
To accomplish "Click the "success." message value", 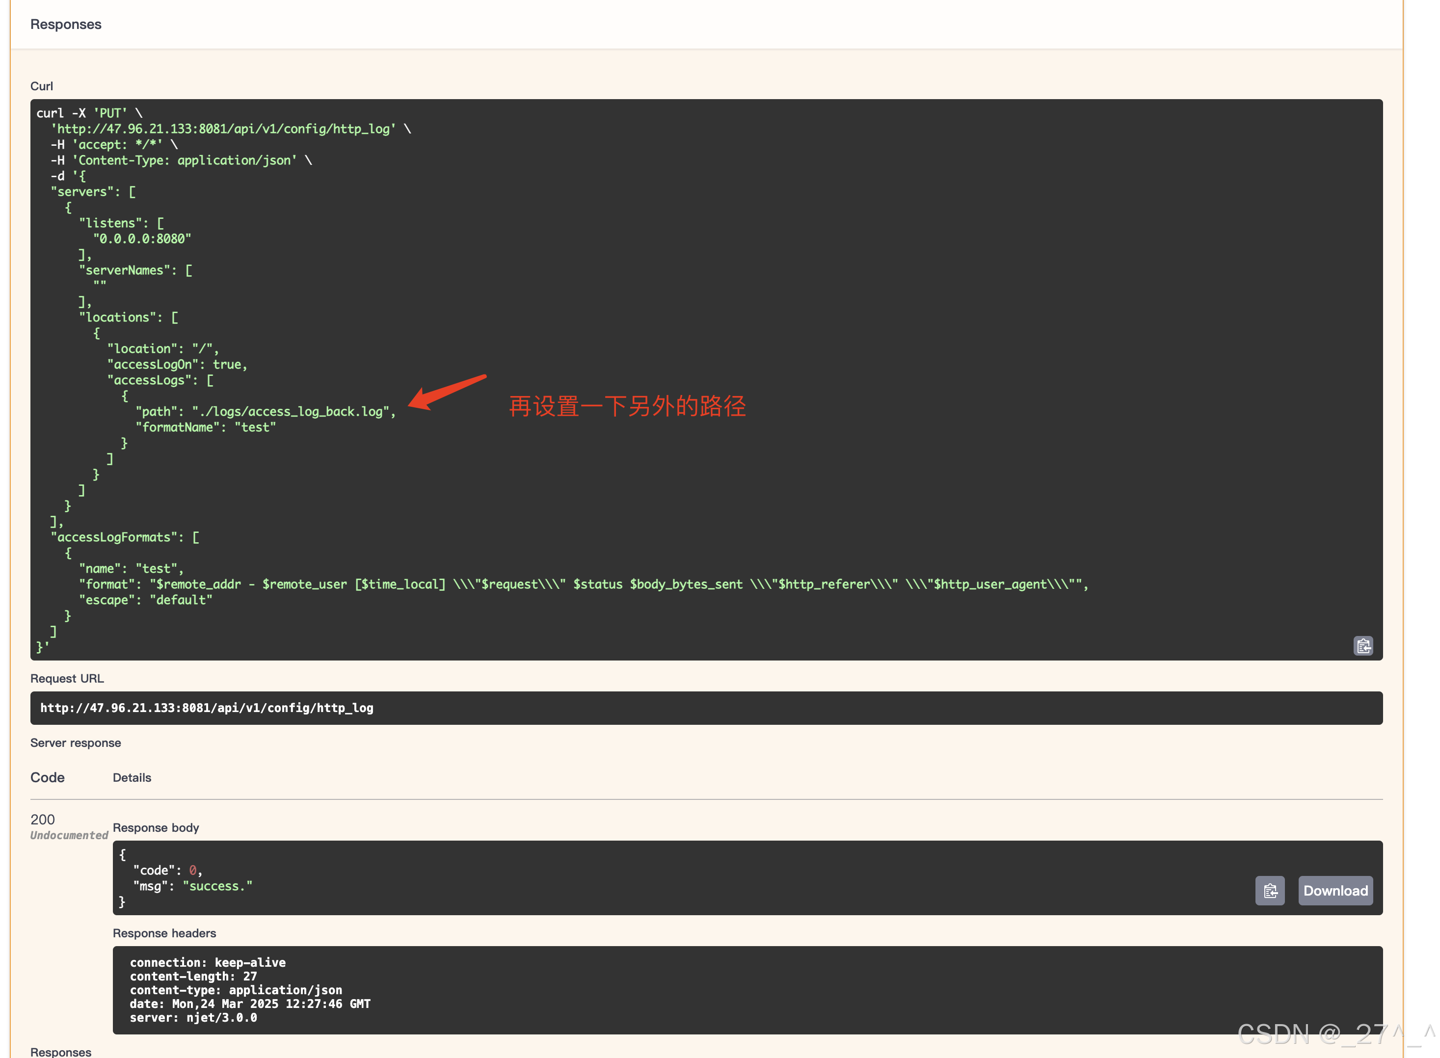I will [x=217, y=886].
